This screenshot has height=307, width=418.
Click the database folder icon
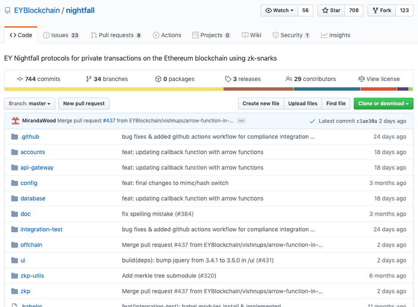14,199
